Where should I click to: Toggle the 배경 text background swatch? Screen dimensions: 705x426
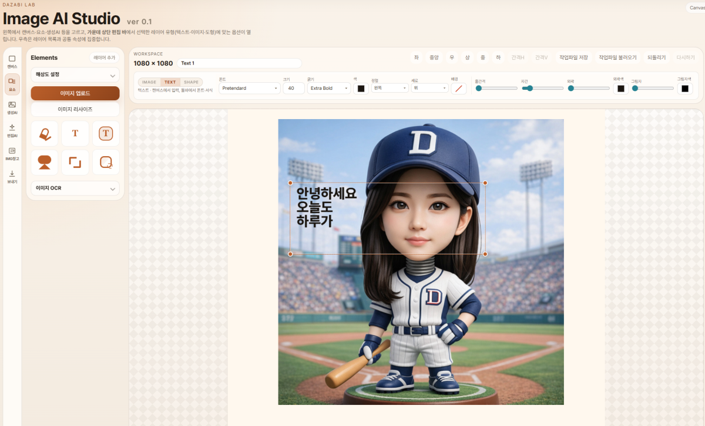tap(458, 89)
